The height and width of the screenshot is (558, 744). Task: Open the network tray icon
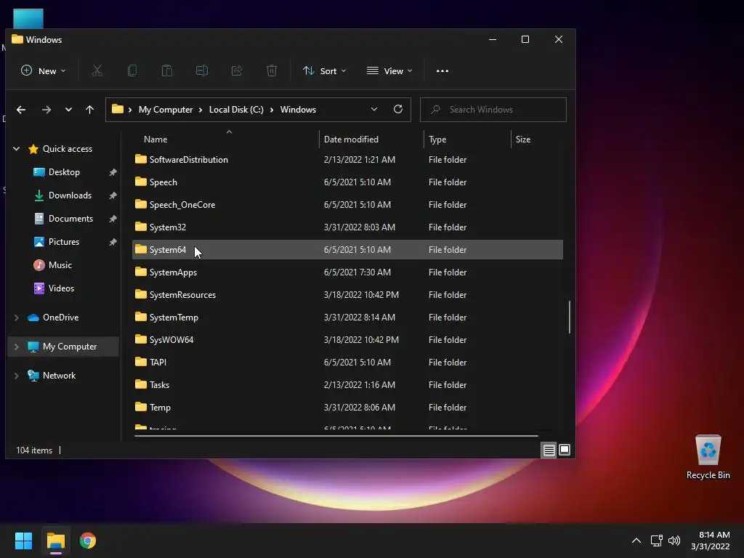click(657, 541)
